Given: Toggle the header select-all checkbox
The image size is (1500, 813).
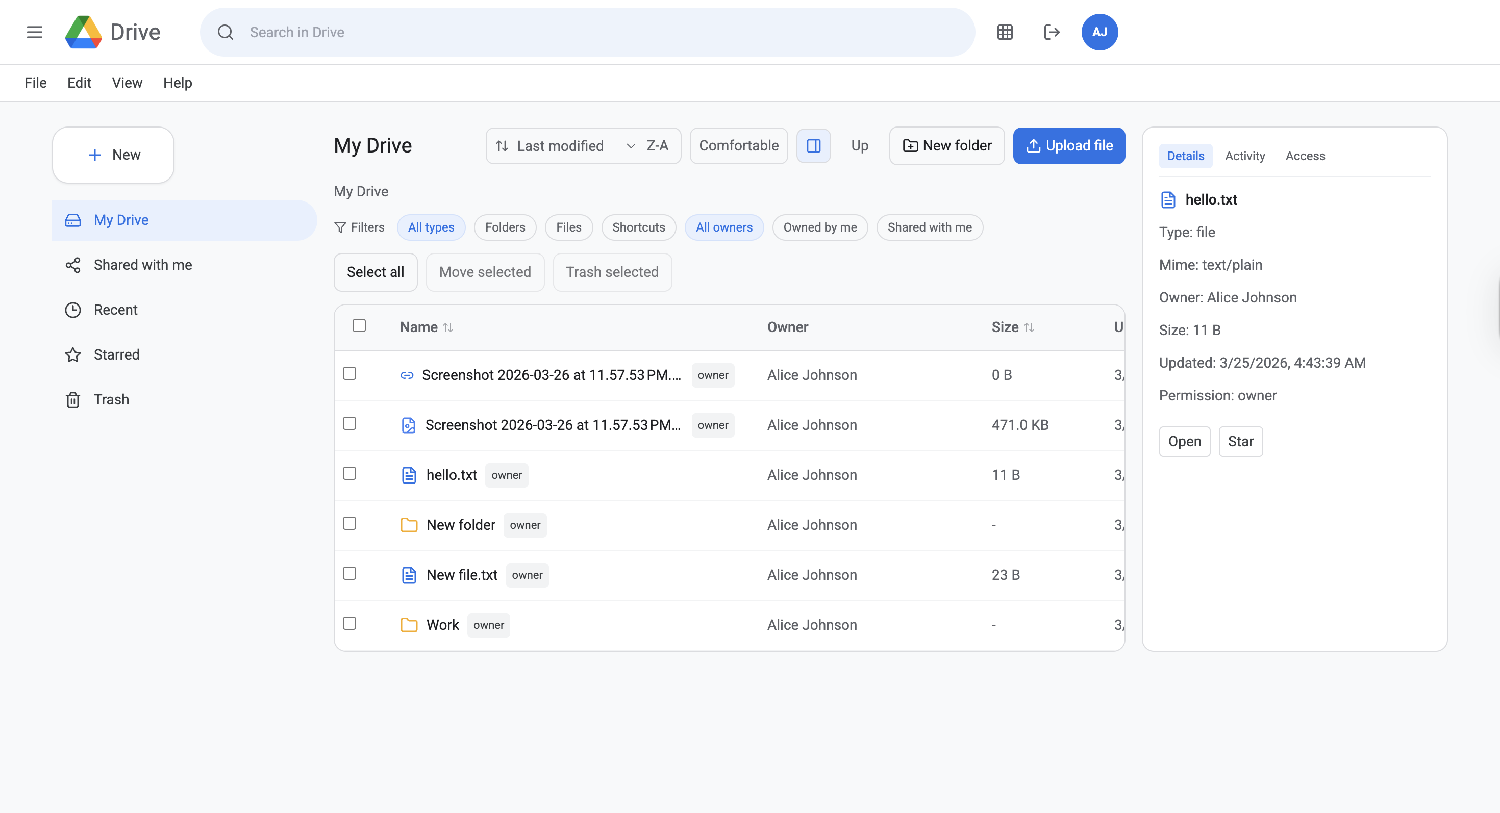Looking at the screenshot, I should click(x=359, y=325).
